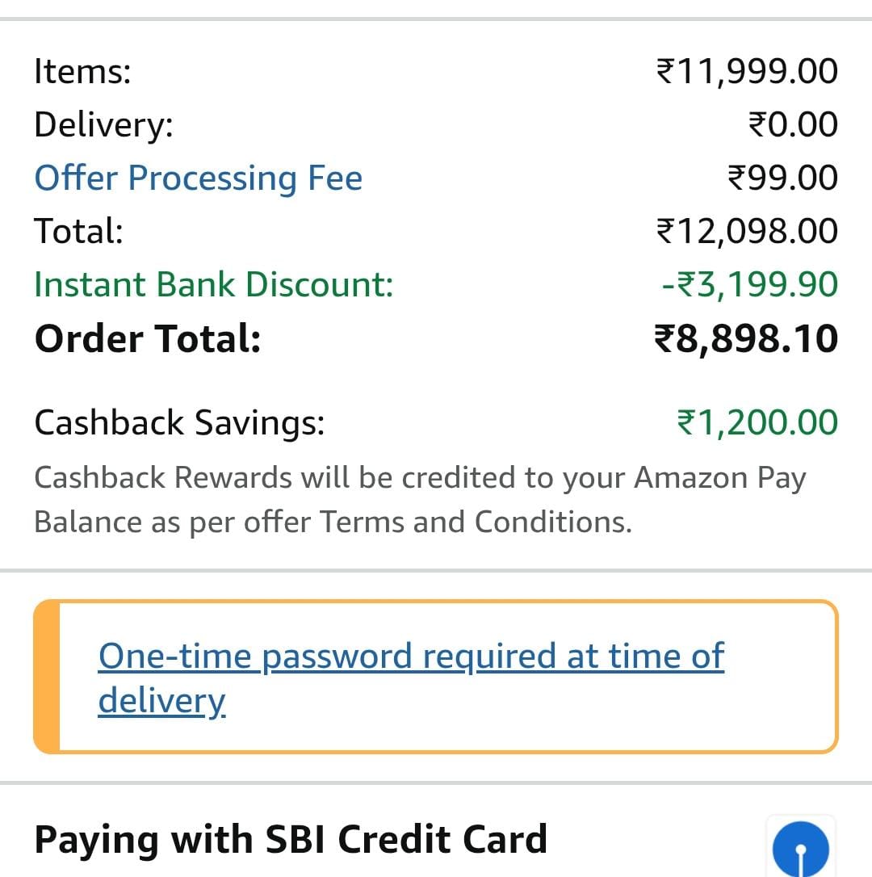Tap the ₹12,098.00 total amount
The height and width of the screenshot is (877, 872).
click(747, 231)
